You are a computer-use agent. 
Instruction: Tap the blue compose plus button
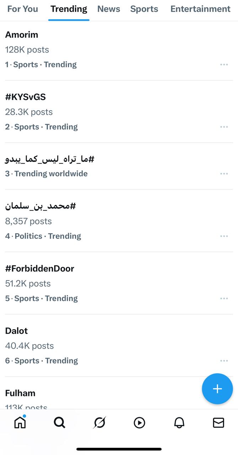pos(217,389)
